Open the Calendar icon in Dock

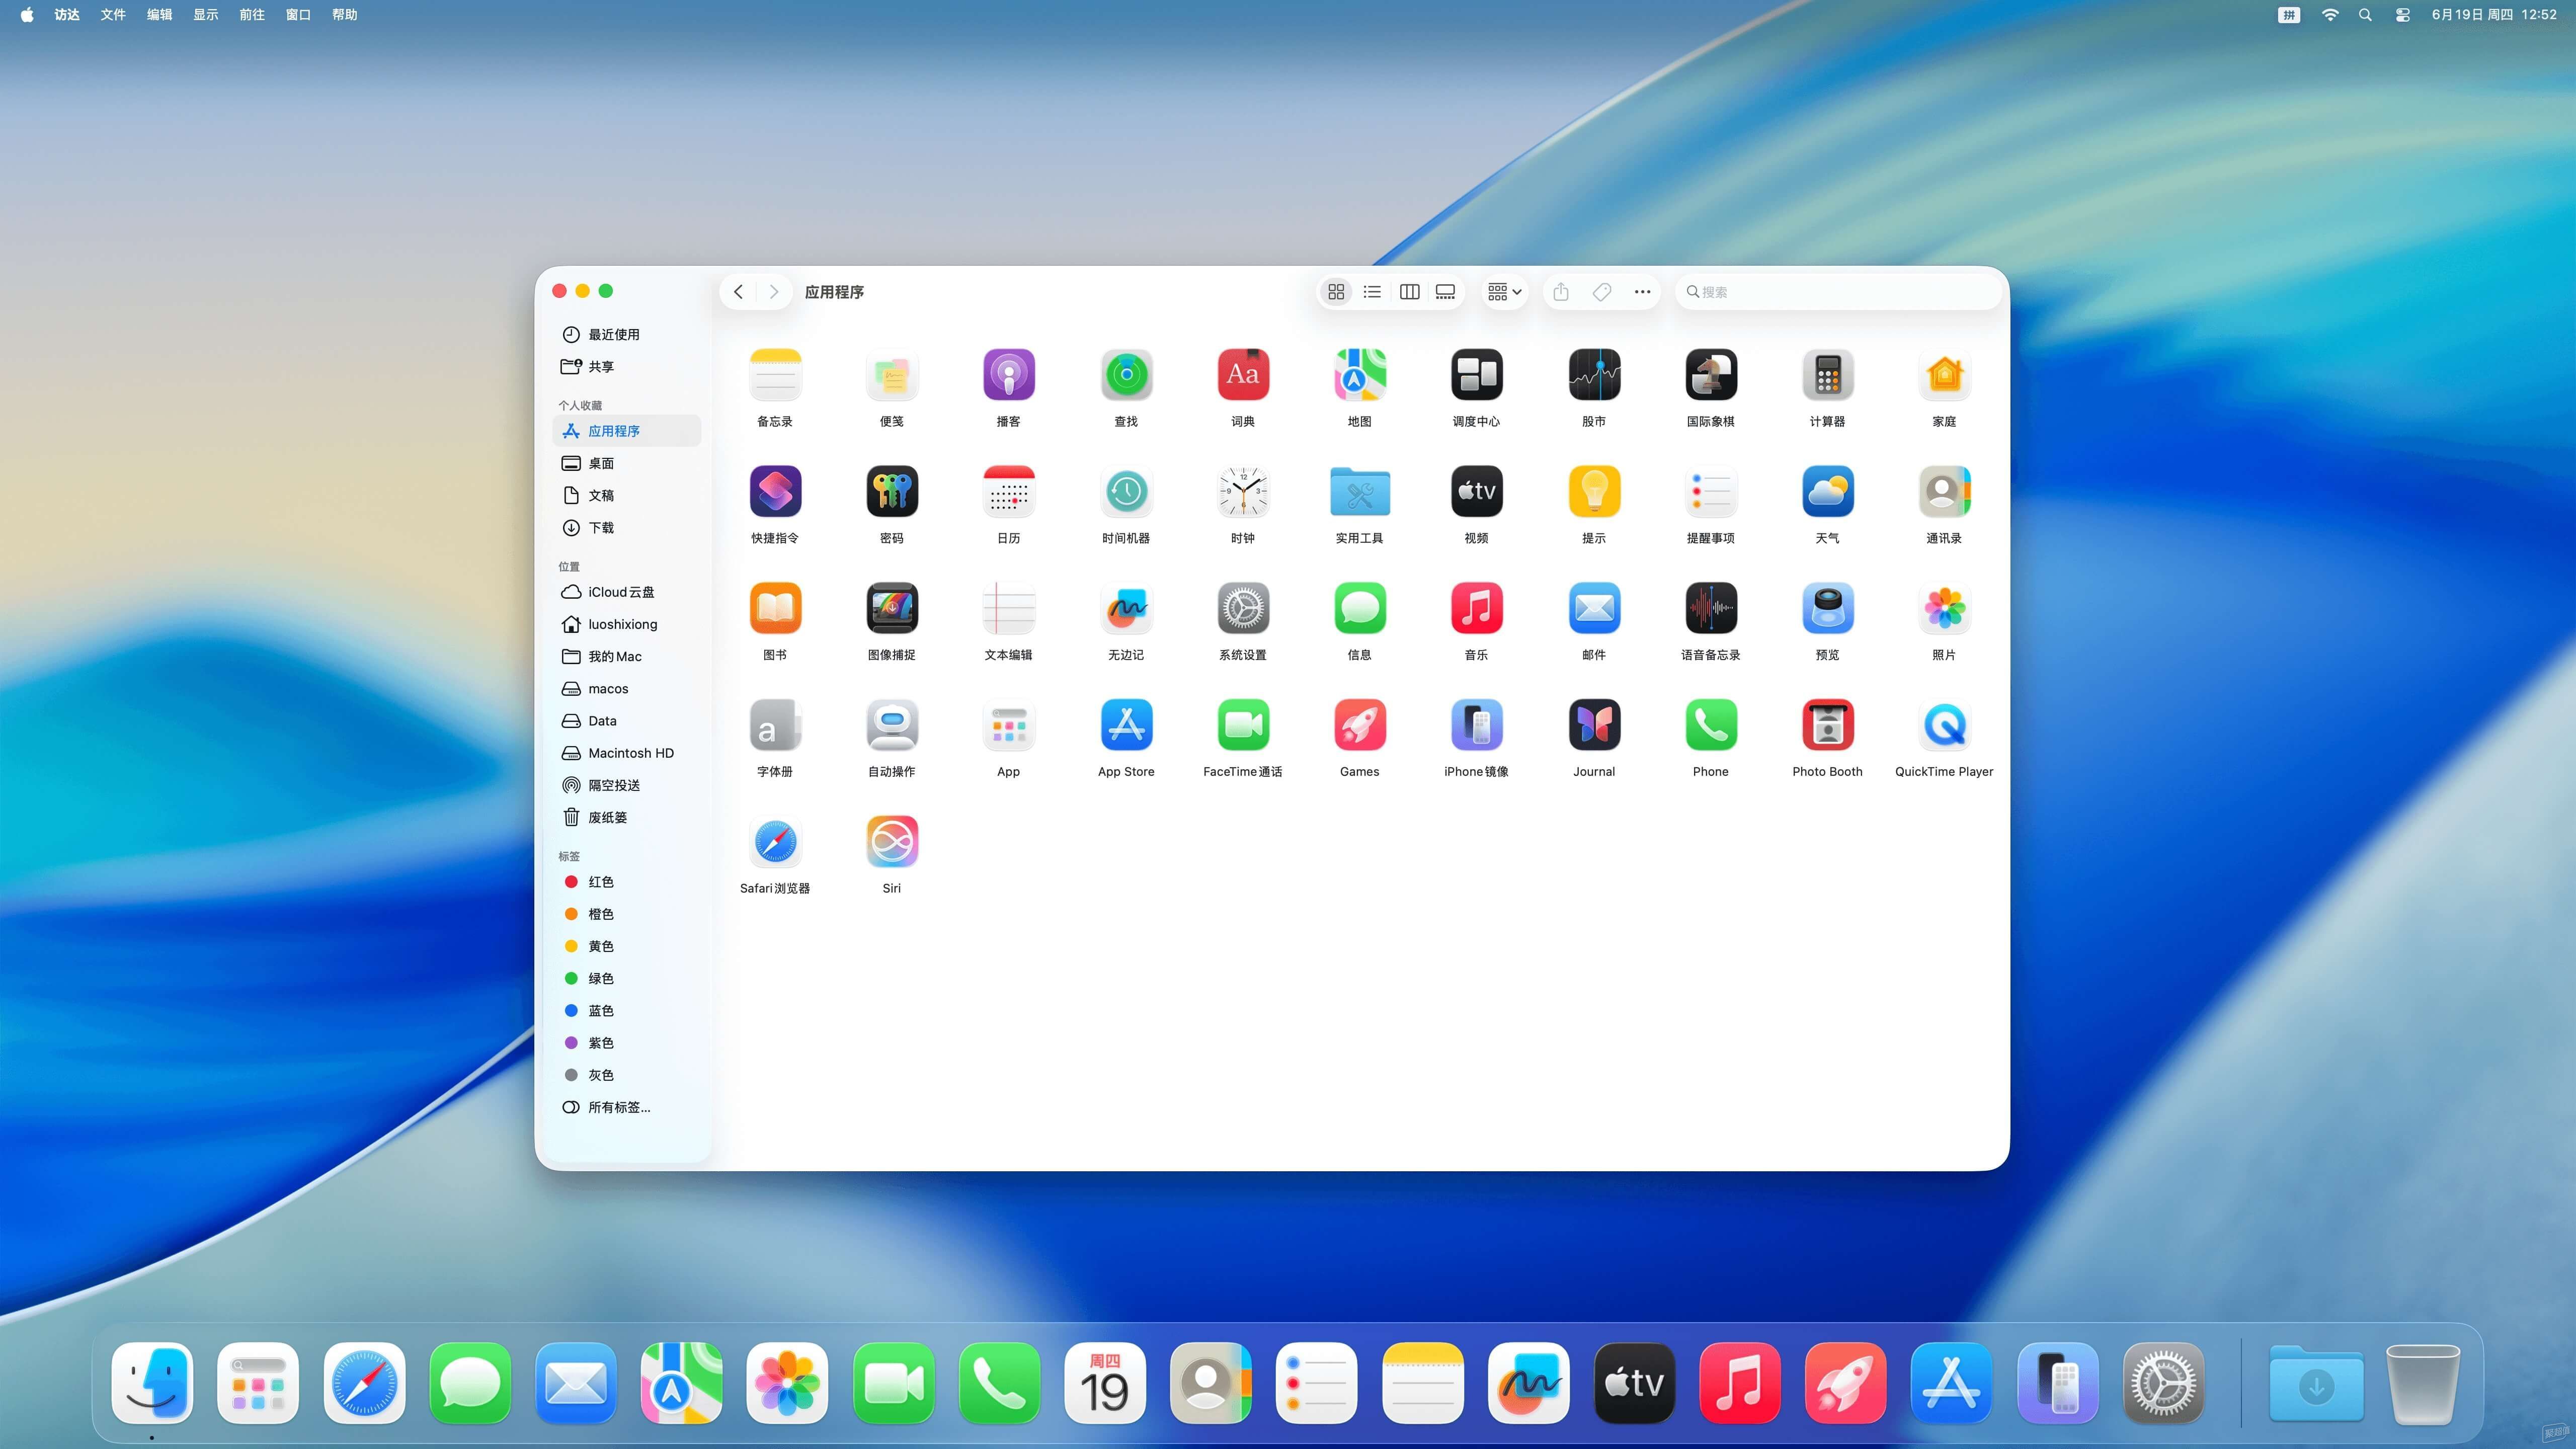pos(1105,1383)
